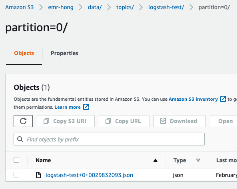237x189 pixels.
Task: Sort by Name using the ascending arrow
Action: tap(155, 160)
